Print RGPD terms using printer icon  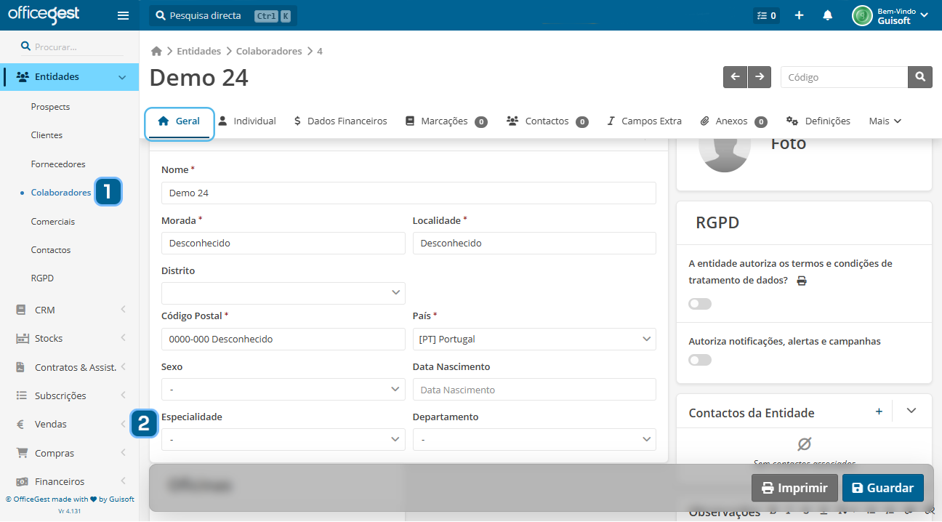[802, 281]
